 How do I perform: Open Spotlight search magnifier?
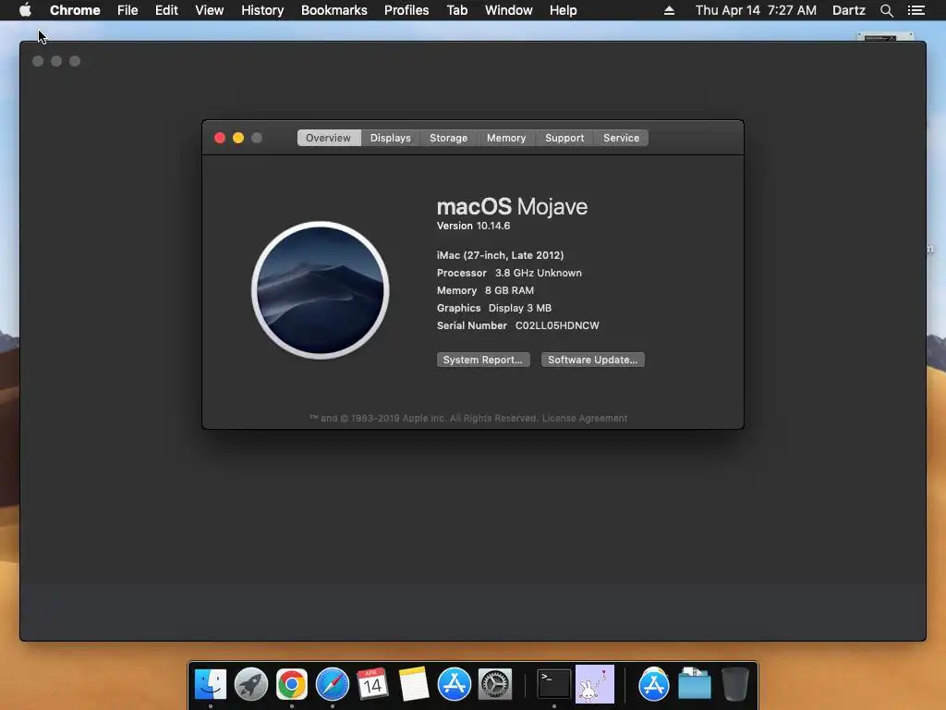pyautogui.click(x=886, y=10)
